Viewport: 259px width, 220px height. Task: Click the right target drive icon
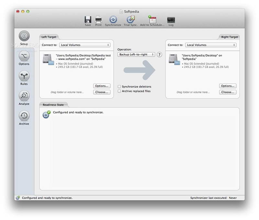(x=174, y=60)
